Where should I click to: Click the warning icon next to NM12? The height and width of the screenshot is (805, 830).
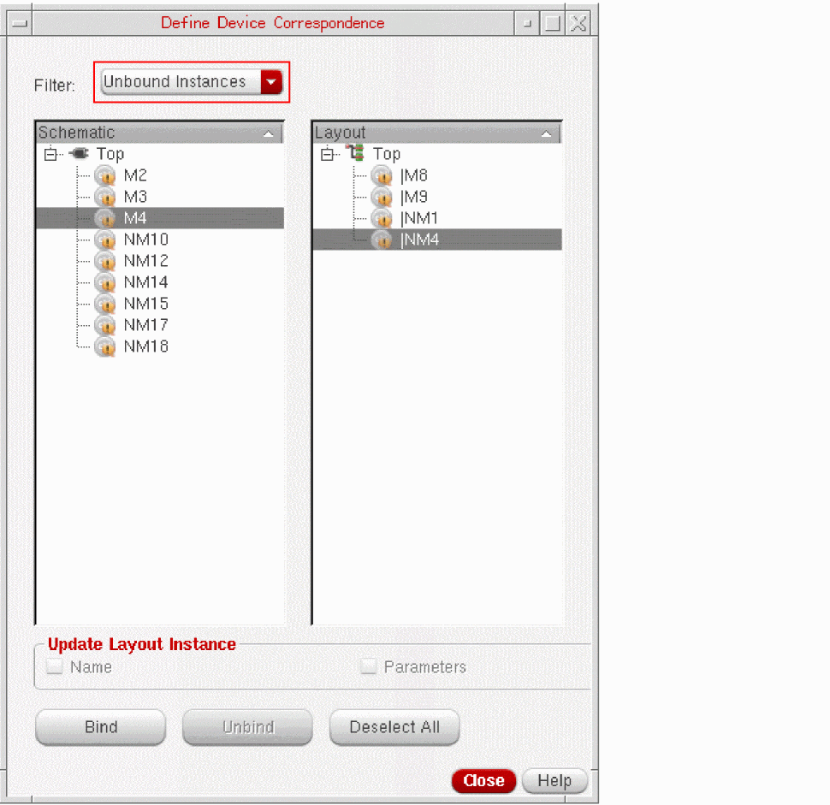pyautogui.click(x=104, y=261)
